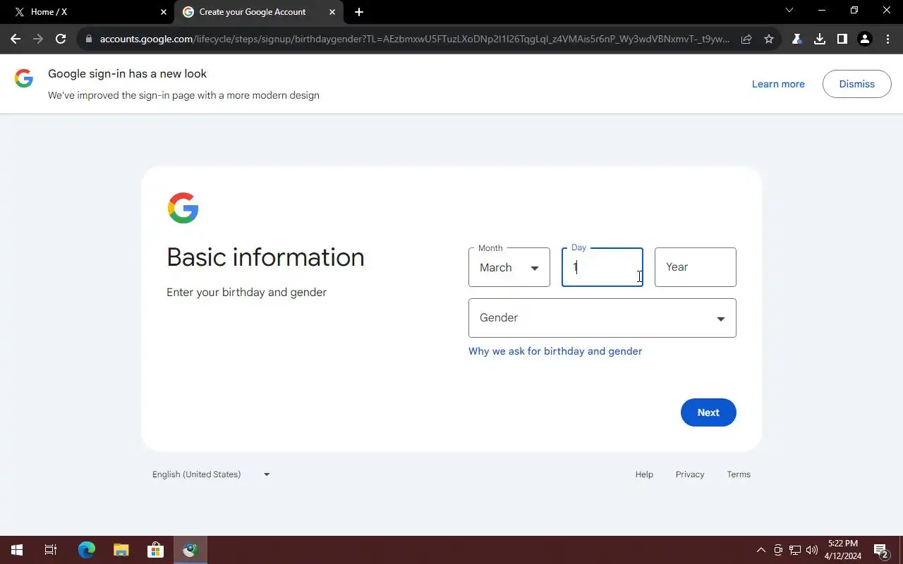
Task: Click the Basic information heading
Action: (x=265, y=257)
